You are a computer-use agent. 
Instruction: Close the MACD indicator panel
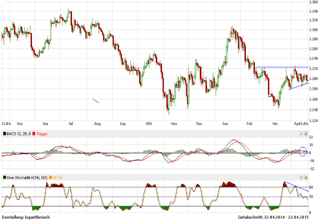coord(307,133)
